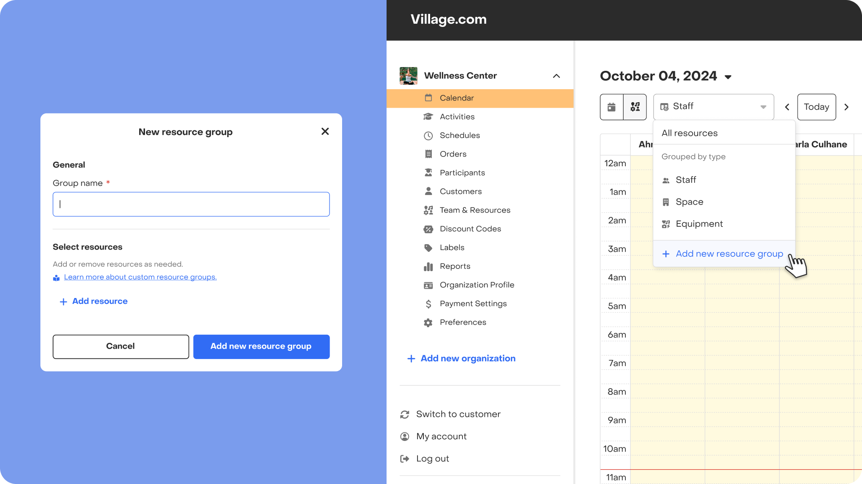Collapse the Wellness Center organization section
The width and height of the screenshot is (862, 484).
(556, 76)
